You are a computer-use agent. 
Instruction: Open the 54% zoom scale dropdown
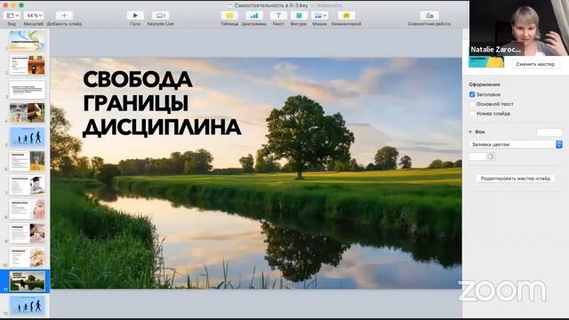pyautogui.click(x=34, y=16)
